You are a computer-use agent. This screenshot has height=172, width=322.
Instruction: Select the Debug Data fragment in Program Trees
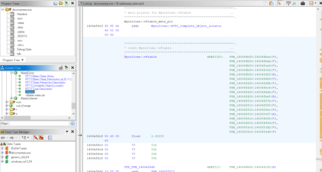point(24,50)
